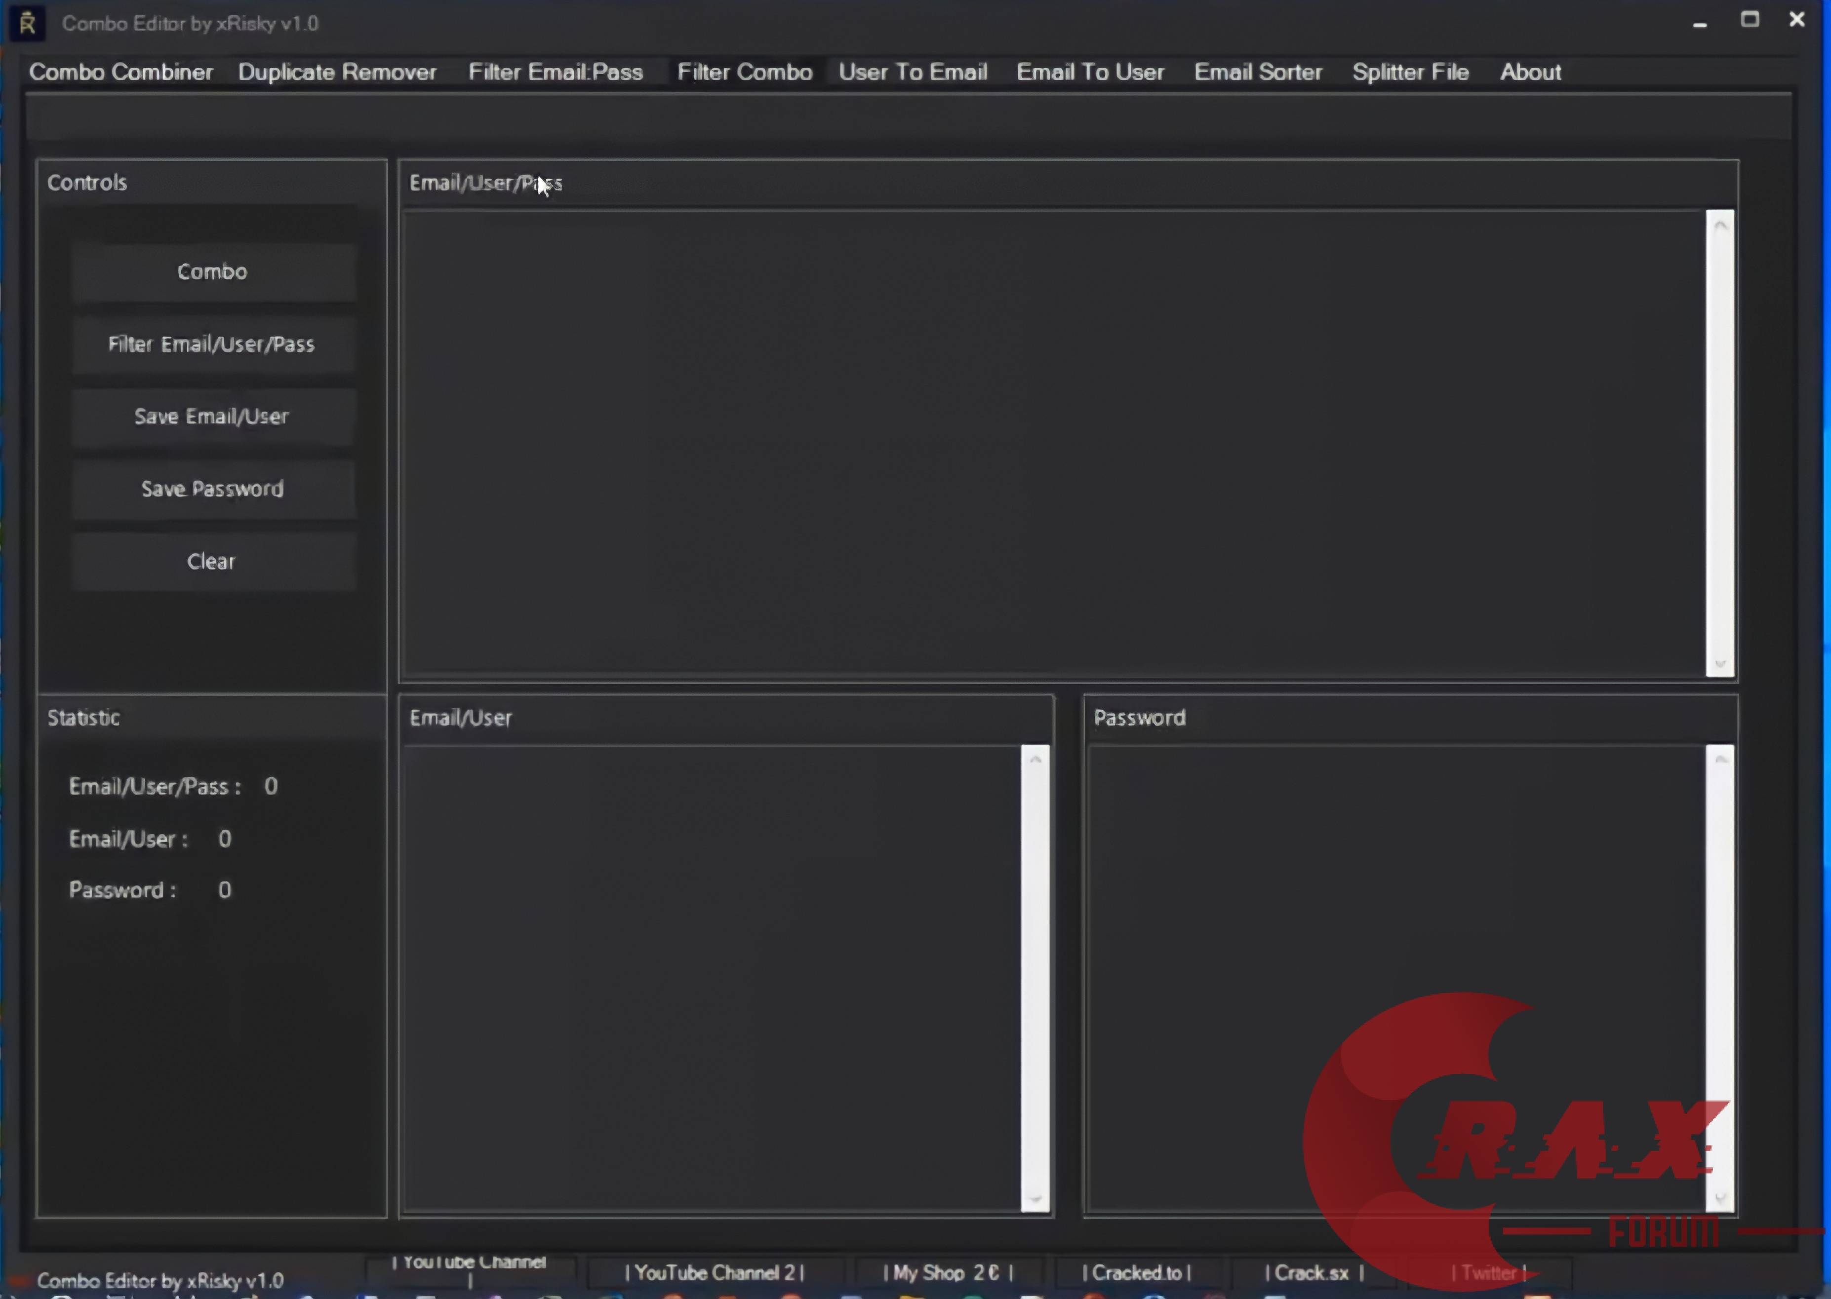Switch to Duplicate Remover tab
This screenshot has width=1831, height=1299.
[337, 72]
